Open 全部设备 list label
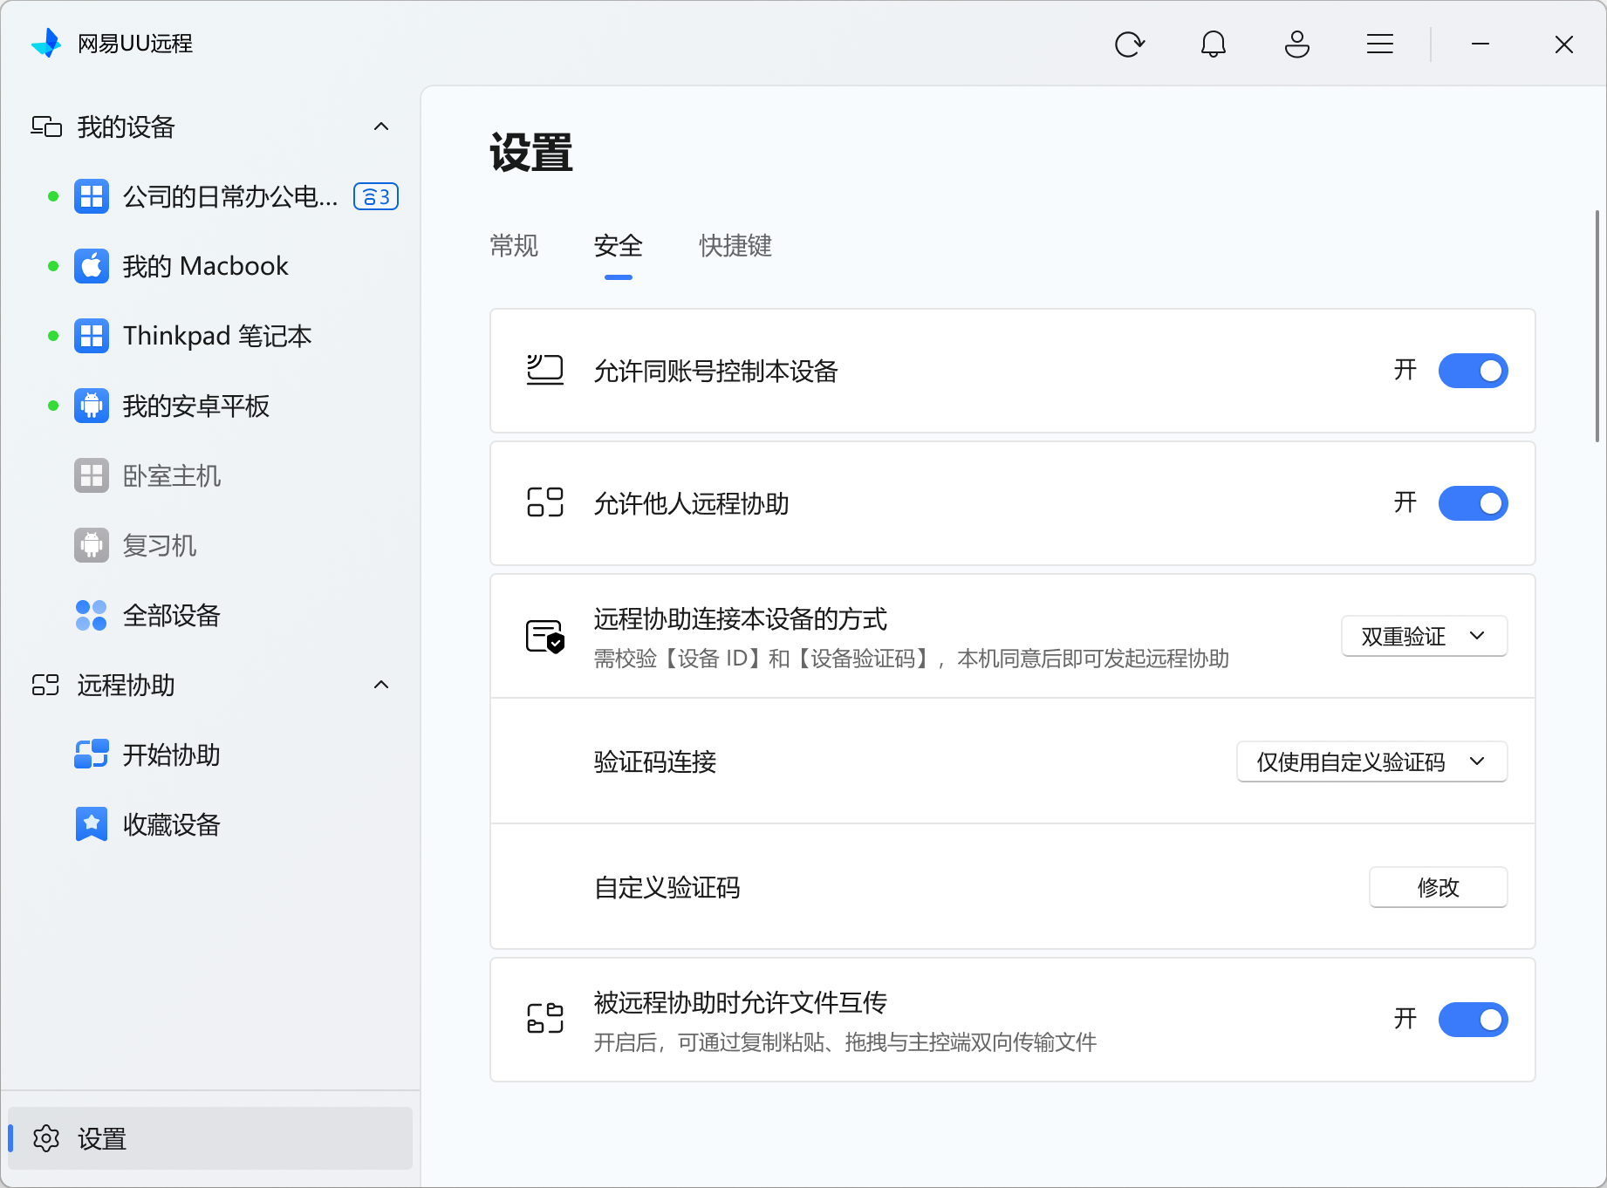1607x1188 pixels. pos(172,615)
